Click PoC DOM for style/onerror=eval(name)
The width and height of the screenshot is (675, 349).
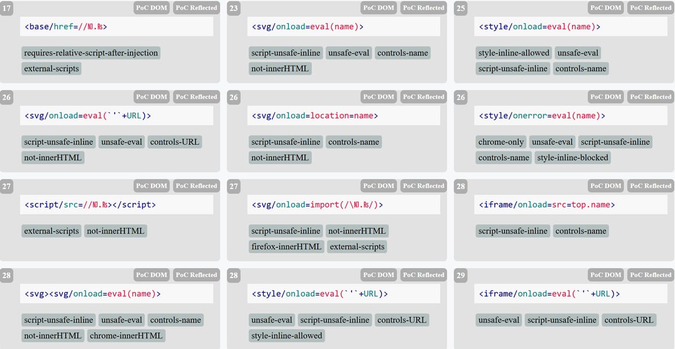pyautogui.click(x=606, y=97)
